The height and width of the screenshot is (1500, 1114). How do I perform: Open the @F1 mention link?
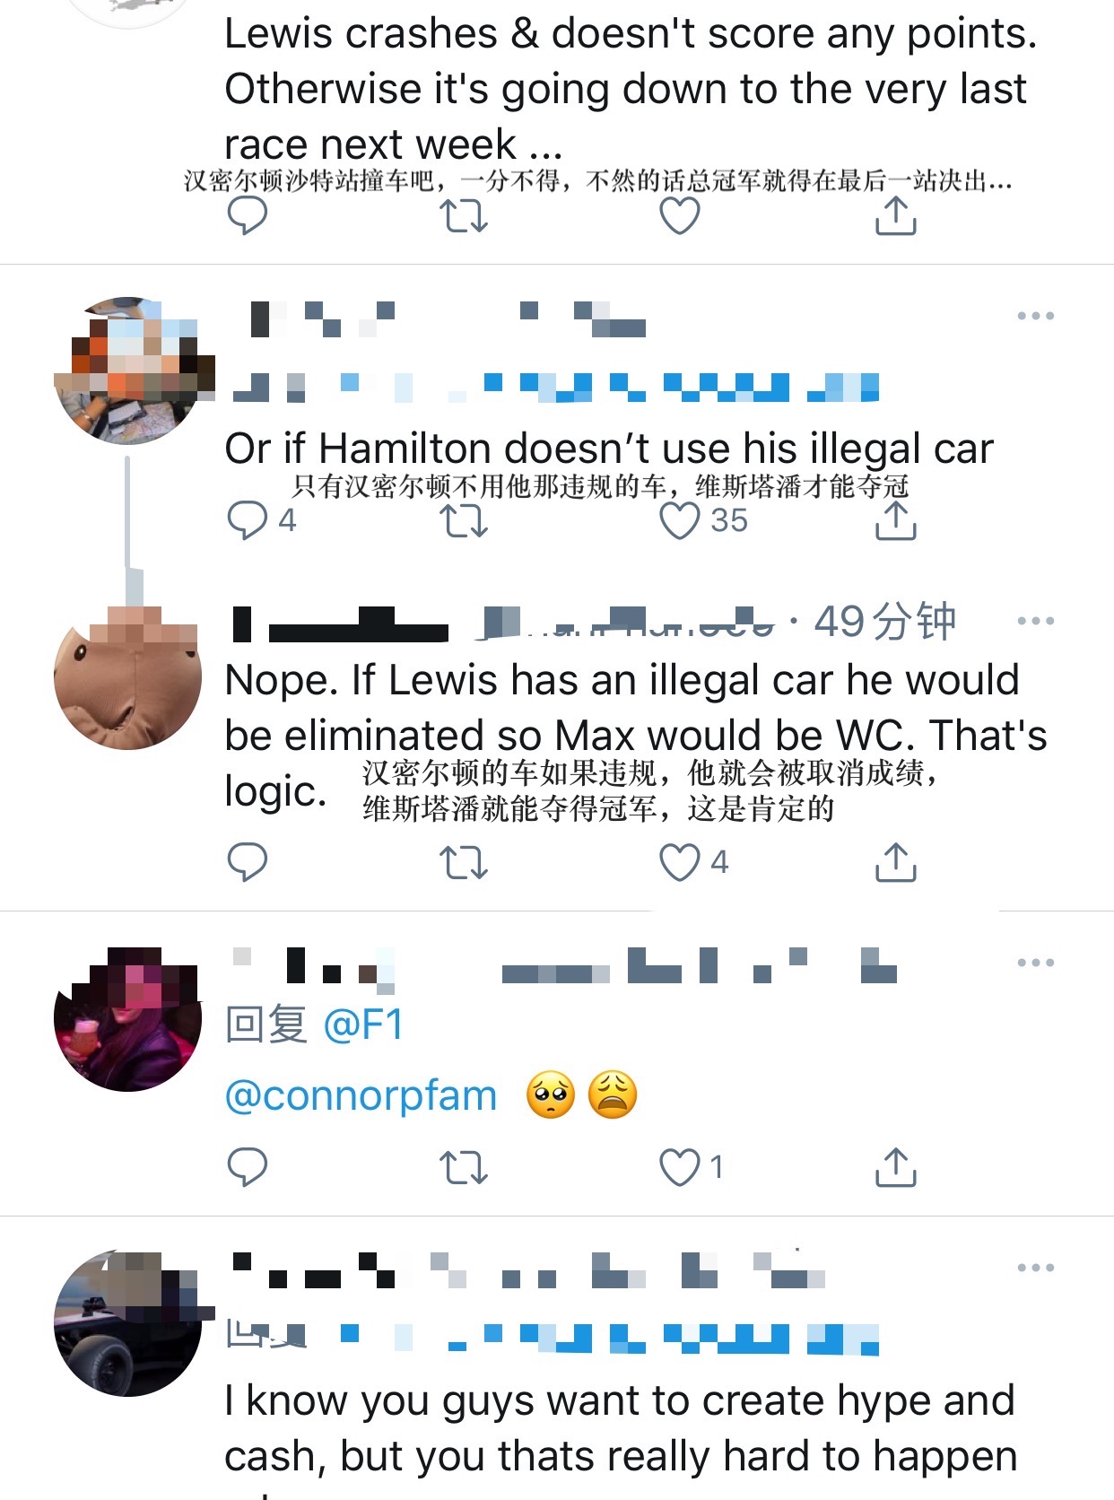tap(363, 1025)
